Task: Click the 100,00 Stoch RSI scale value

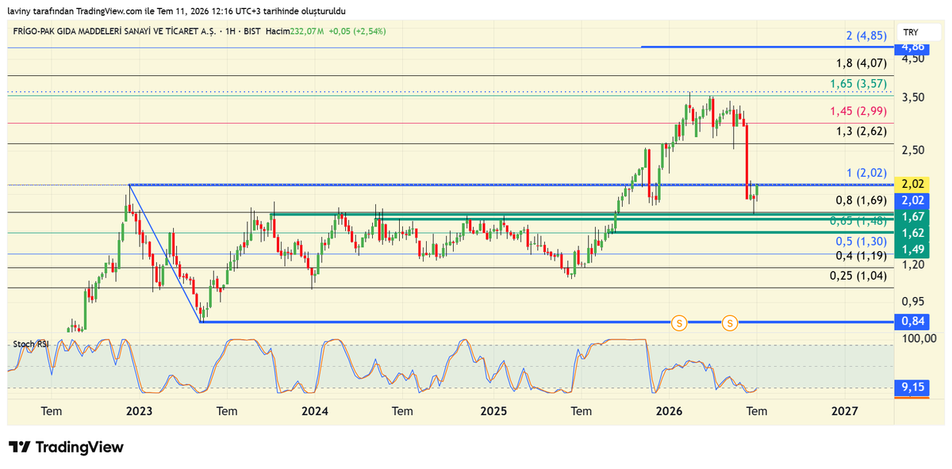Action: click(x=919, y=338)
